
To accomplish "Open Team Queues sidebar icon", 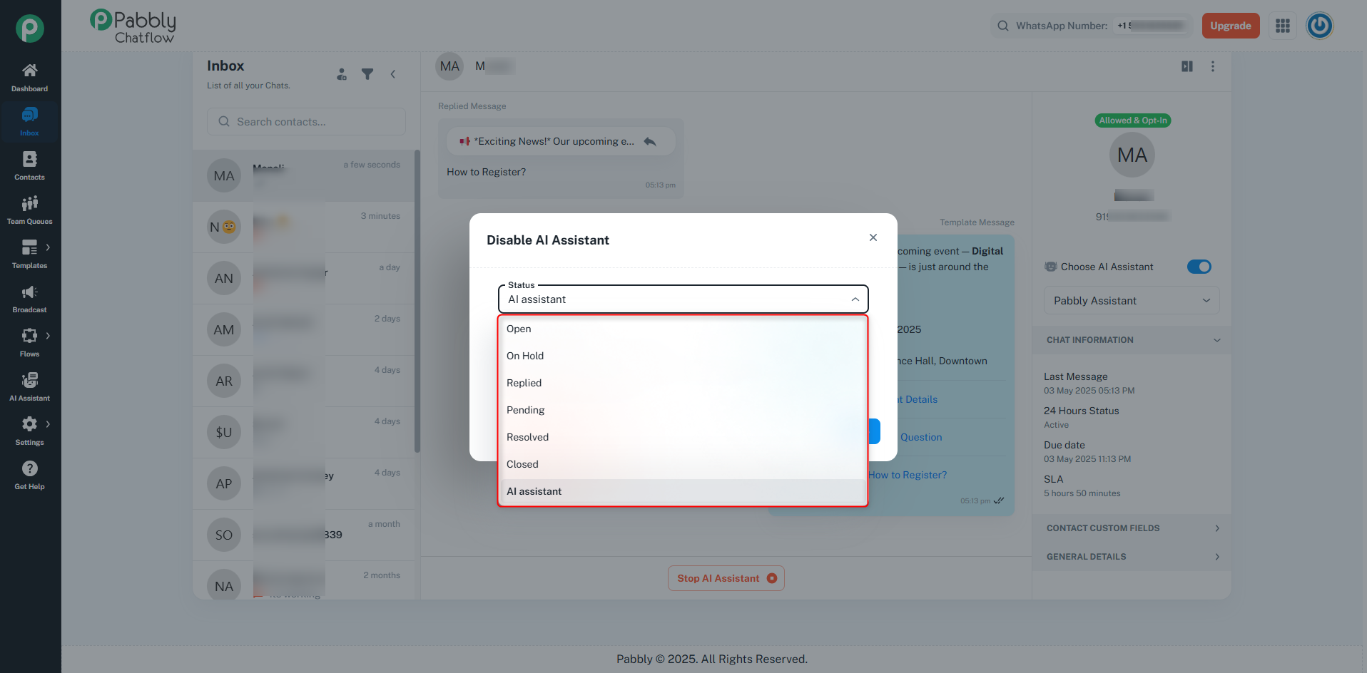I will coord(29,210).
